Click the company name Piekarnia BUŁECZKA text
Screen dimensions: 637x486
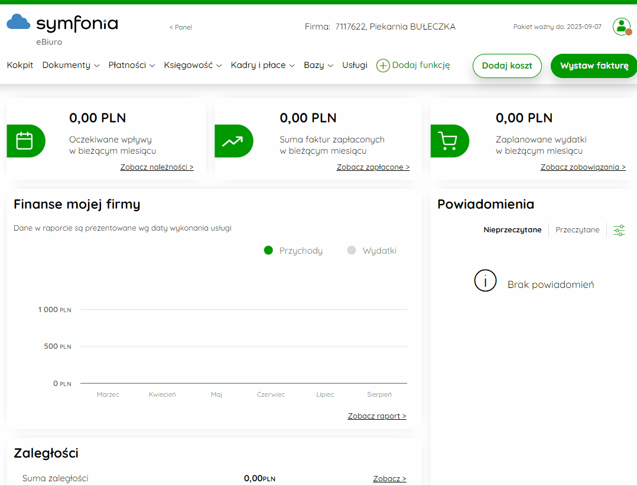(x=412, y=27)
